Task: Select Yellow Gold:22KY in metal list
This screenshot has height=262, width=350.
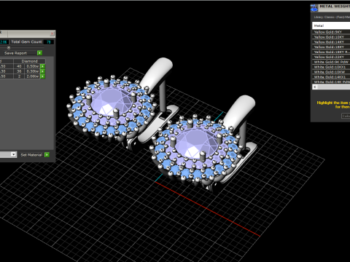Action: click(331, 57)
